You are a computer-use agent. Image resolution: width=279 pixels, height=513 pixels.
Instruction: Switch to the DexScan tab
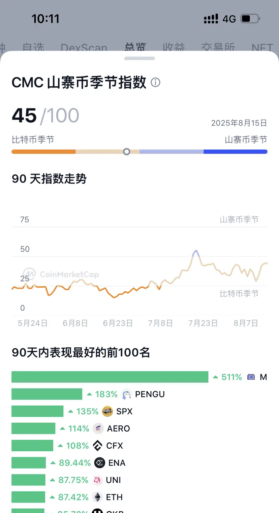84,47
